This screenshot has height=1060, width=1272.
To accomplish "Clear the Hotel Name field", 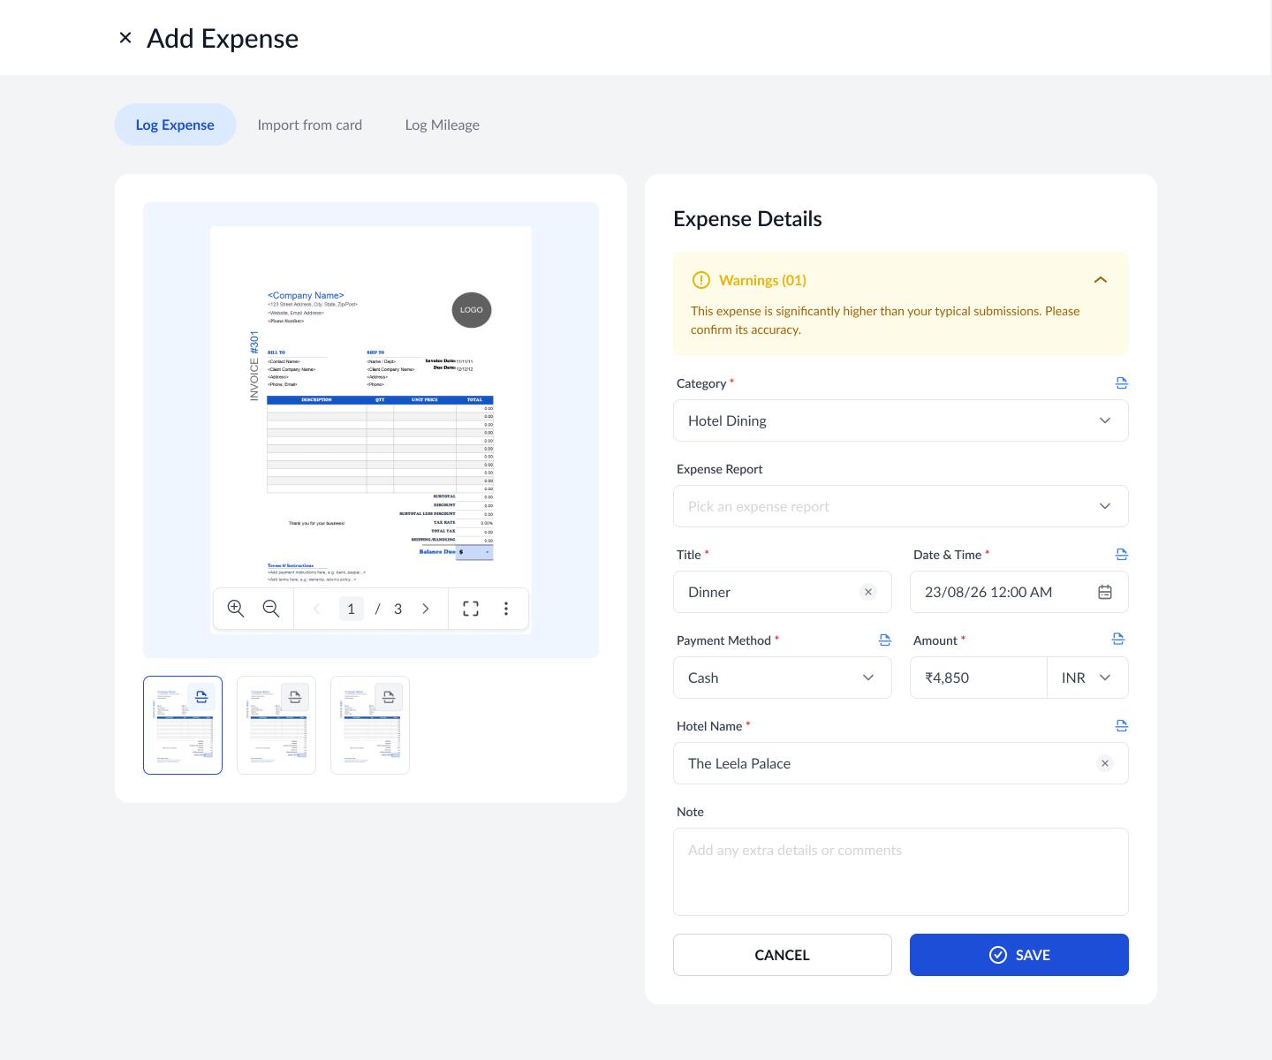I will click(1105, 763).
